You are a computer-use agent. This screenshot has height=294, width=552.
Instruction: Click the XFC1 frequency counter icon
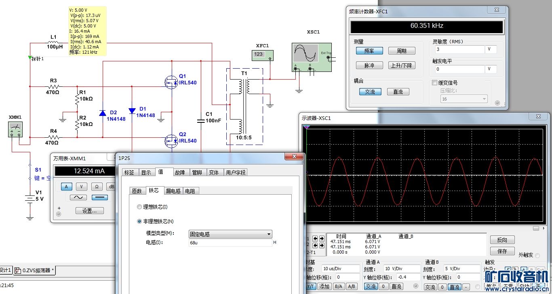pos(262,55)
